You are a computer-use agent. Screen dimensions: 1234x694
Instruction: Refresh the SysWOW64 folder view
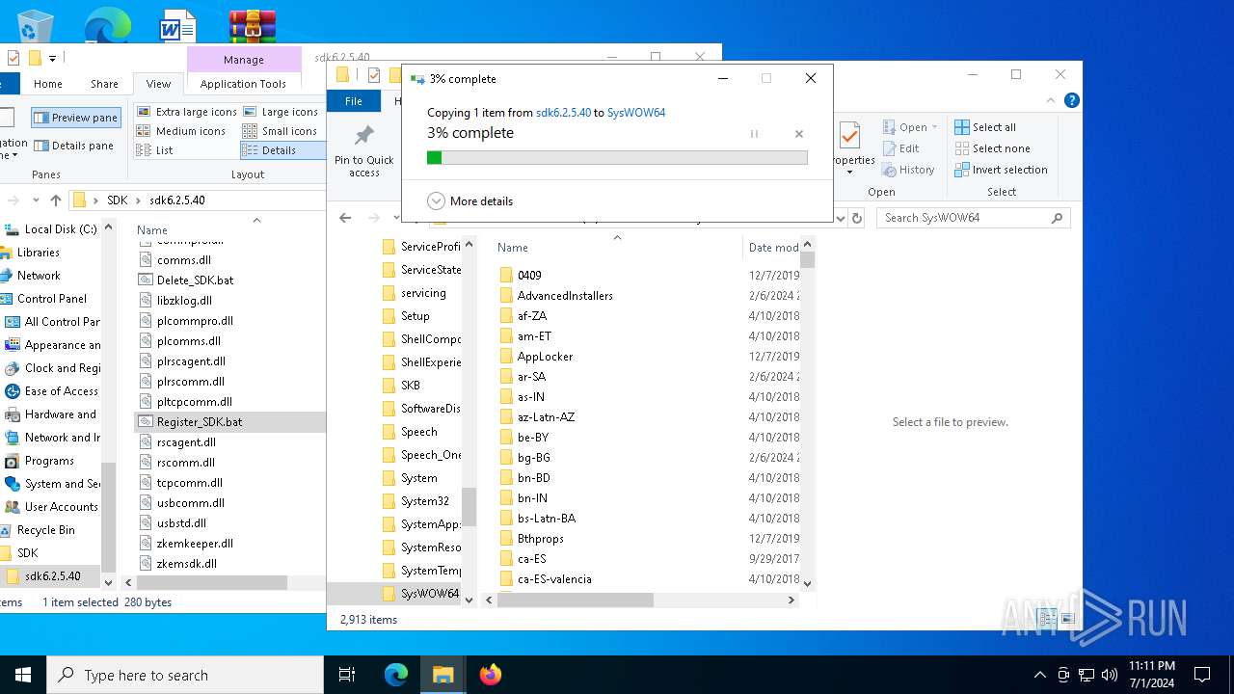(x=855, y=218)
